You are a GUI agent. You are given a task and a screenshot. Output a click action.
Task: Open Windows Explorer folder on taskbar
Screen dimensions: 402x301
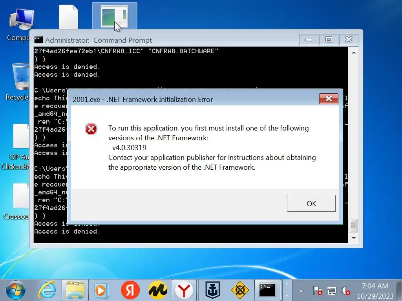click(x=75, y=290)
